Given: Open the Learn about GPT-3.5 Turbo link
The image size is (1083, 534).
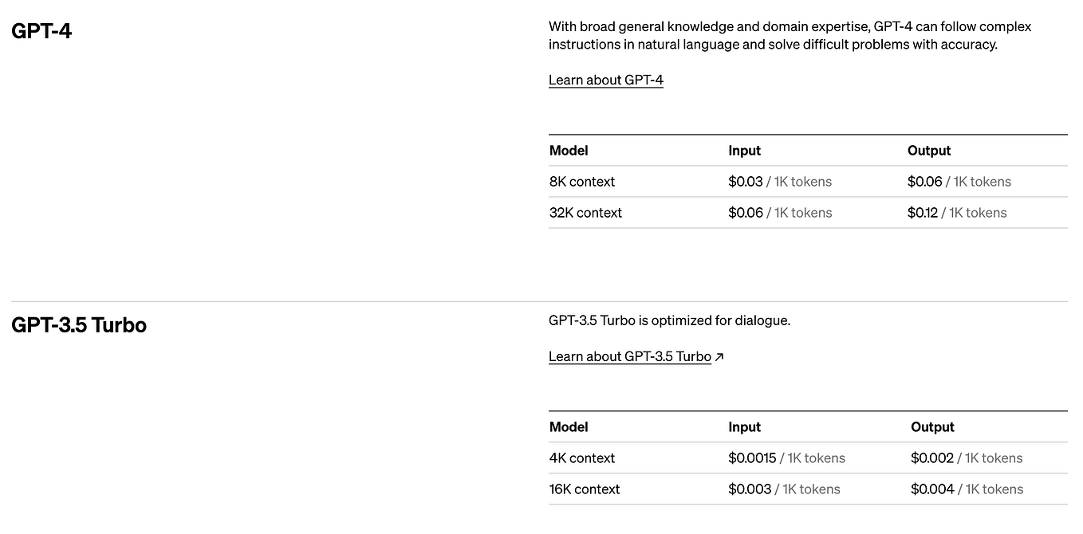Looking at the screenshot, I should coord(629,356).
